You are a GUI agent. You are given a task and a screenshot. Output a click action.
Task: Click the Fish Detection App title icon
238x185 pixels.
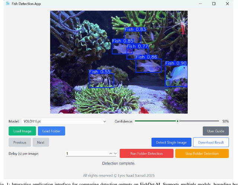coord(8,4)
